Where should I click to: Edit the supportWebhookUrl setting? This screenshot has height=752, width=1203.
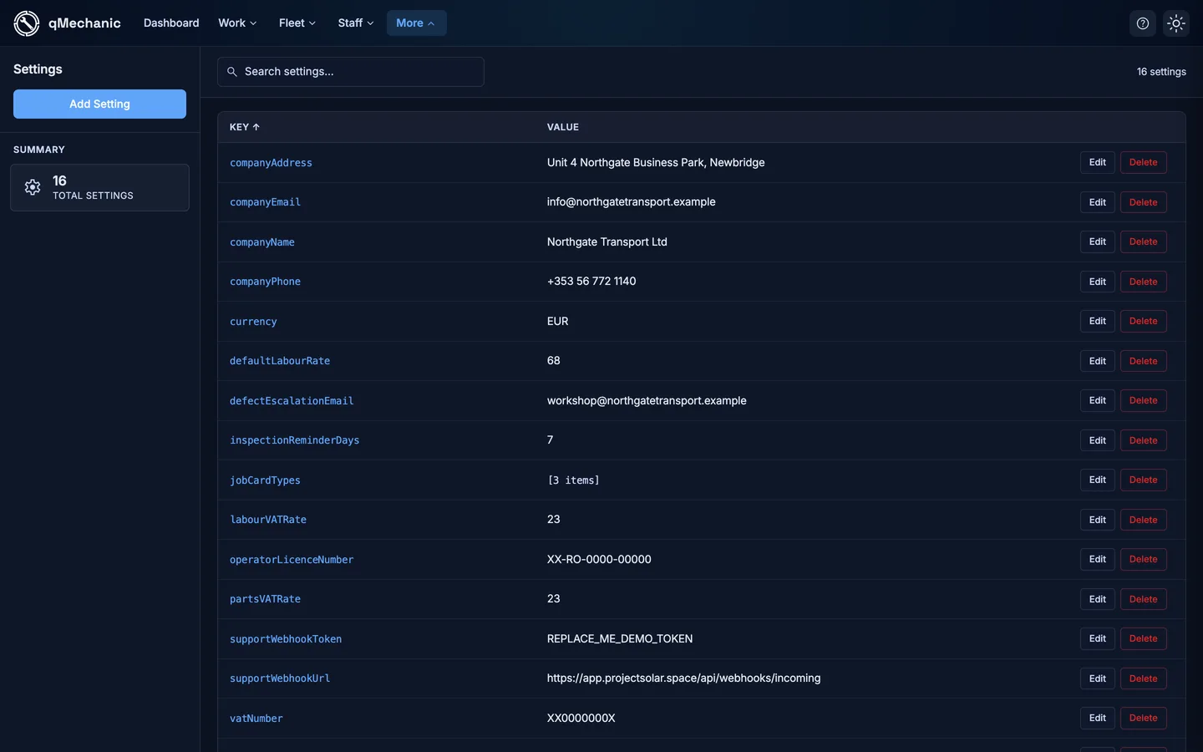point(1098,678)
